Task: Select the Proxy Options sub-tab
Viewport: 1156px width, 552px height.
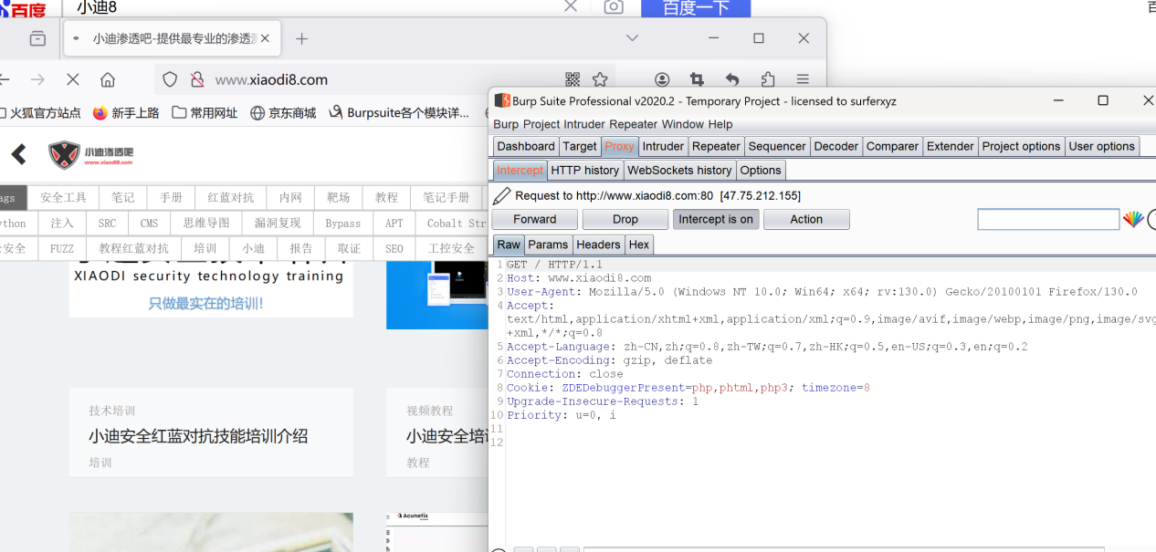Action: click(x=761, y=170)
